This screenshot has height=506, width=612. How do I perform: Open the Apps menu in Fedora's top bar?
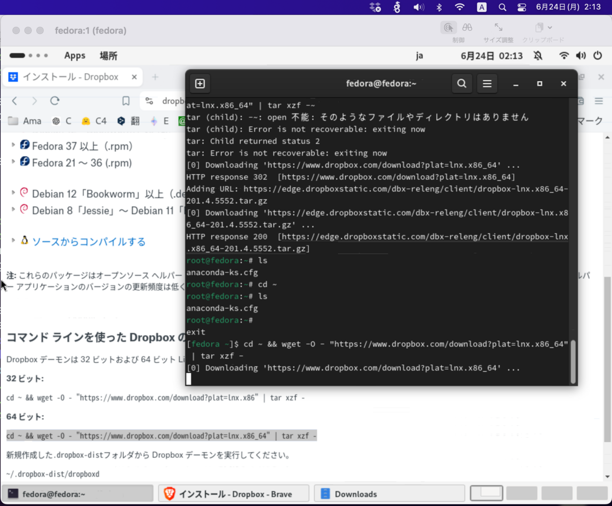coord(74,55)
